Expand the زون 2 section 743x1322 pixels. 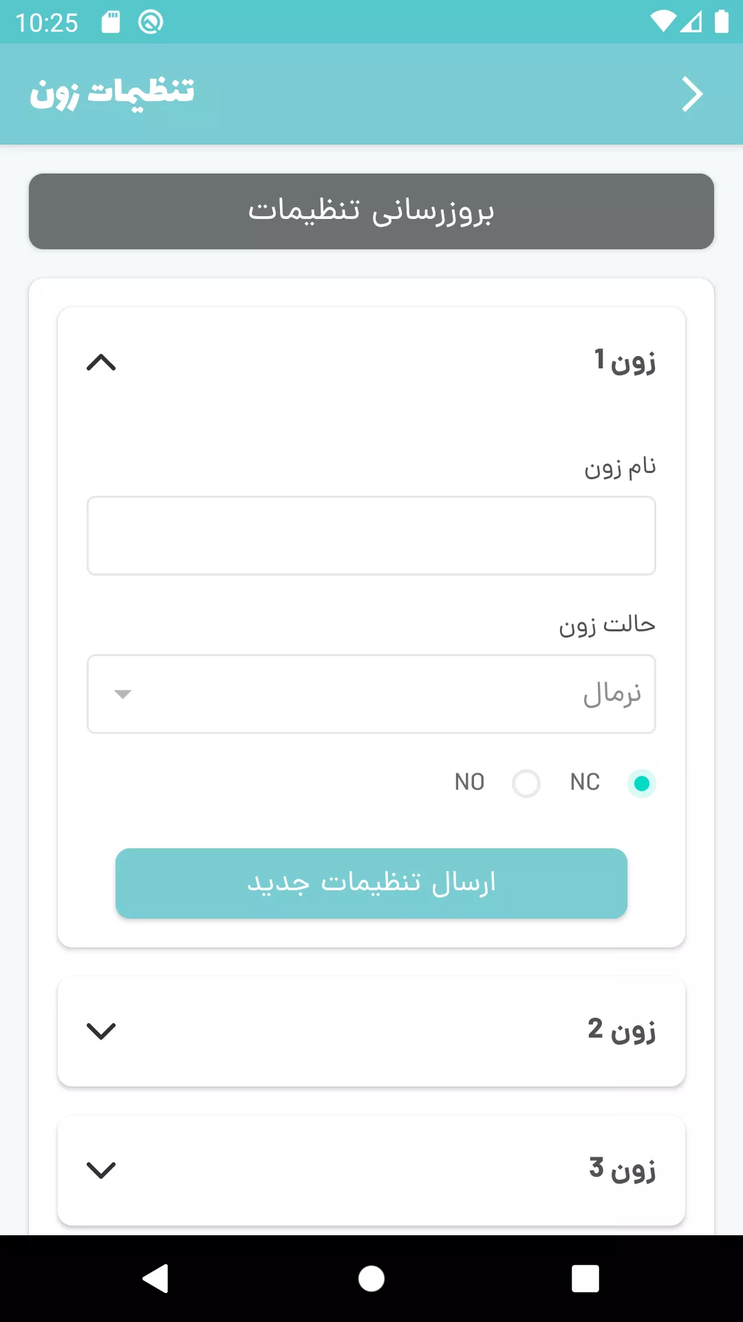click(x=101, y=1031)
